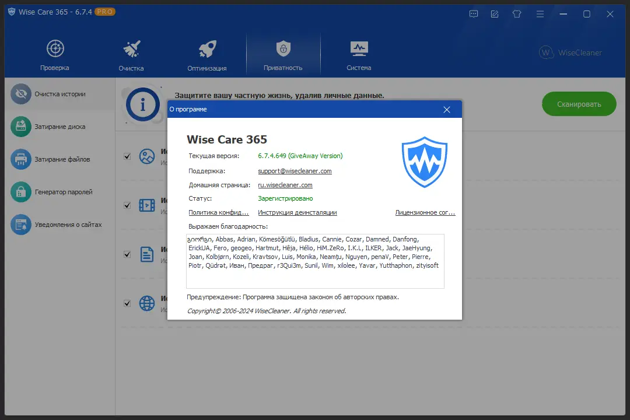
Task: Click the edit note icon in the title bar
Action: click(495, 14)
